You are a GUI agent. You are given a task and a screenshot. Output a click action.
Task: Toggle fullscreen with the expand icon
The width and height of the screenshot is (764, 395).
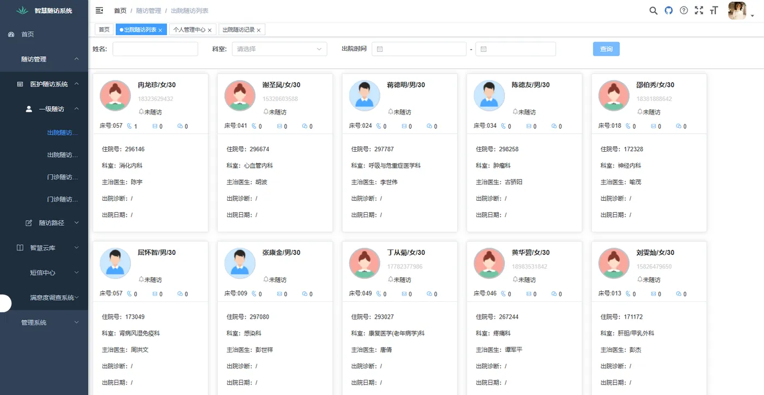[x=699, y=10]
